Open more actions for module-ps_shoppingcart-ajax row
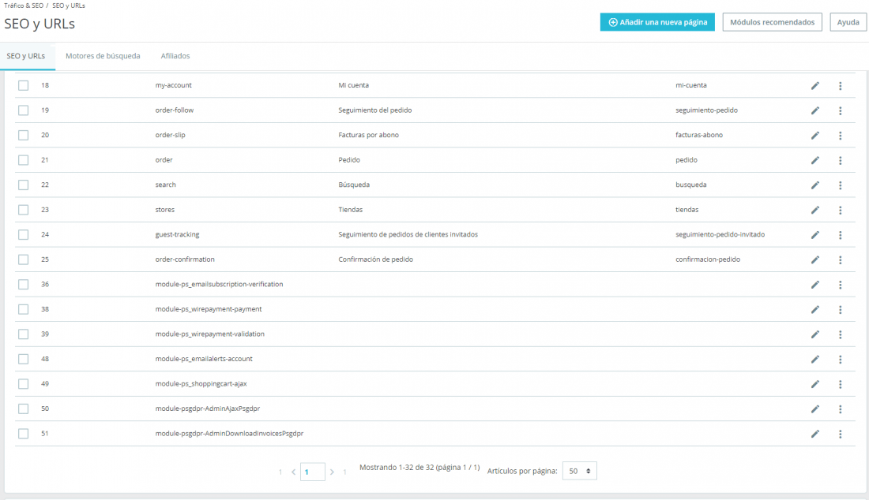Image resolution: width=869 pixels, height=500 pixels. 841,384
